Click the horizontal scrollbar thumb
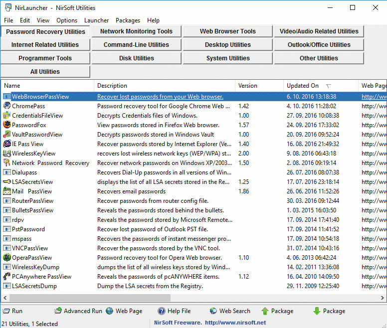 90,298
